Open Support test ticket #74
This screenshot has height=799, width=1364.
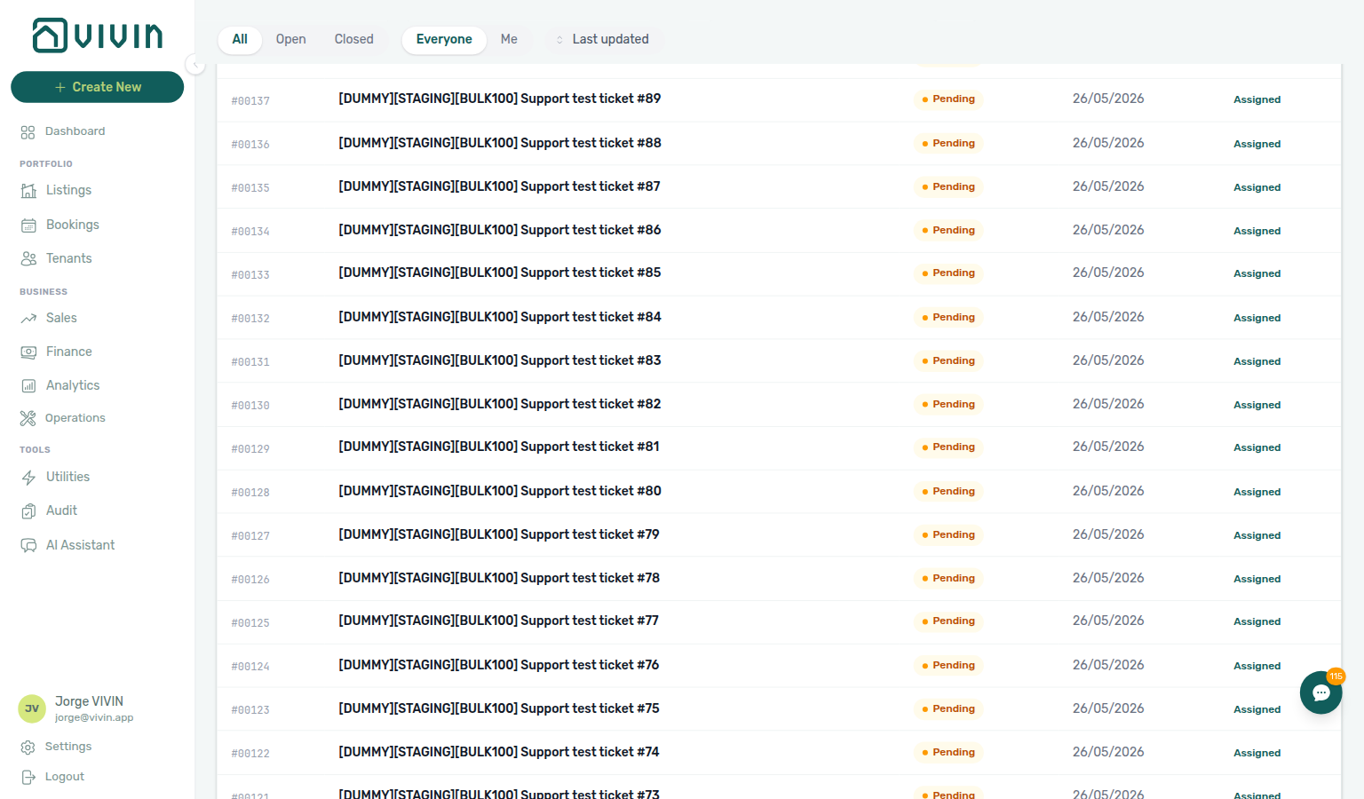(499, 752)
